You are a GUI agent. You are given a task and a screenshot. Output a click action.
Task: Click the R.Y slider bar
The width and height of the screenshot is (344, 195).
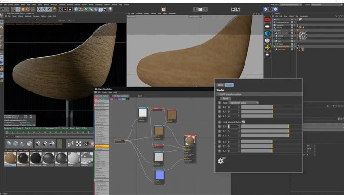[257, 112]
